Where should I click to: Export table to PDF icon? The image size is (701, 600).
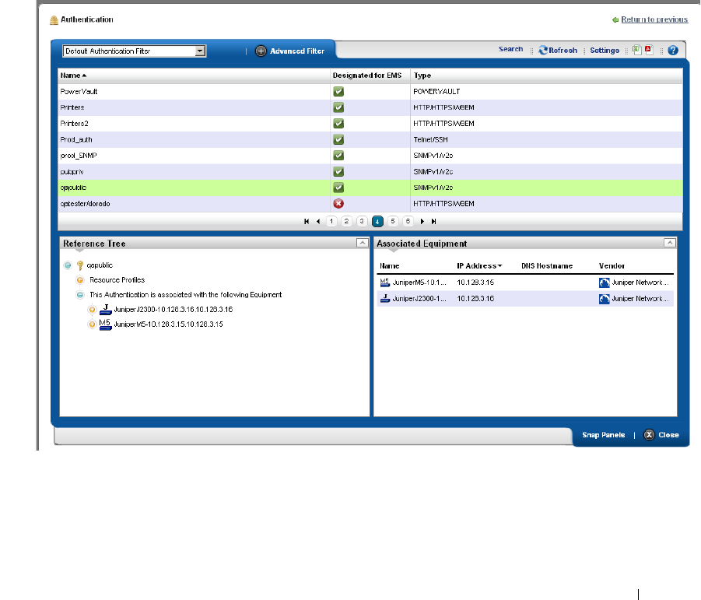649,50
